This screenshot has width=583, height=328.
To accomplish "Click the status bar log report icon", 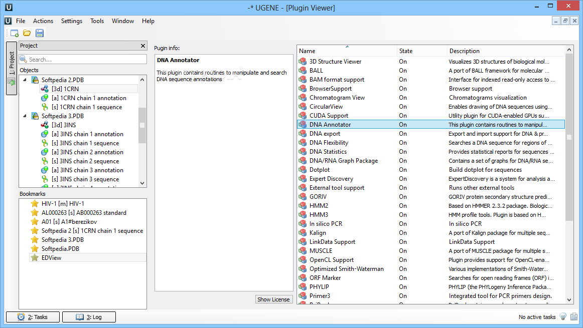I will (574, 316).
